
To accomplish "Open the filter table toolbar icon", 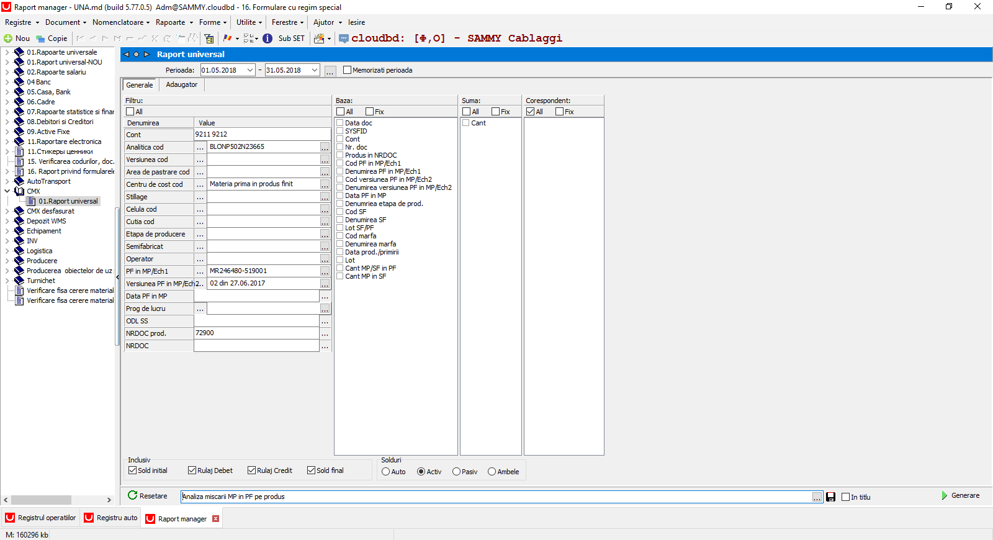I will pos(209,38).
